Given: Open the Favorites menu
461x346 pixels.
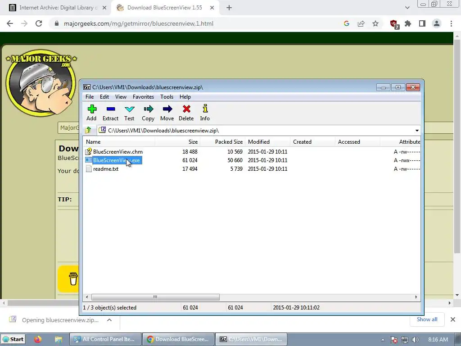Looking at the screenshot, I should tap(144, 97).
